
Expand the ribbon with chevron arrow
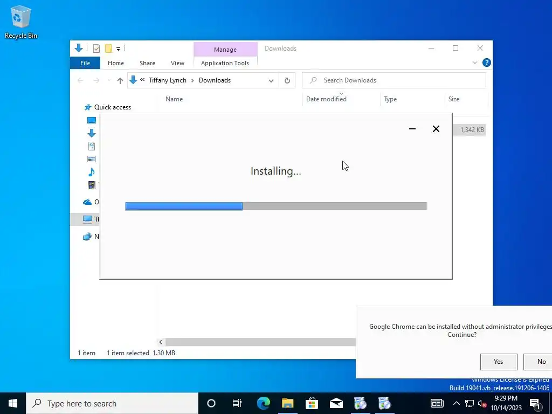474,63
